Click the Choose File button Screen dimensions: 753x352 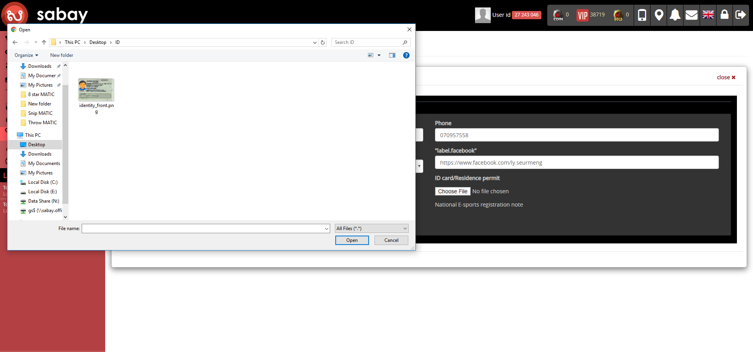click(452, 191)
